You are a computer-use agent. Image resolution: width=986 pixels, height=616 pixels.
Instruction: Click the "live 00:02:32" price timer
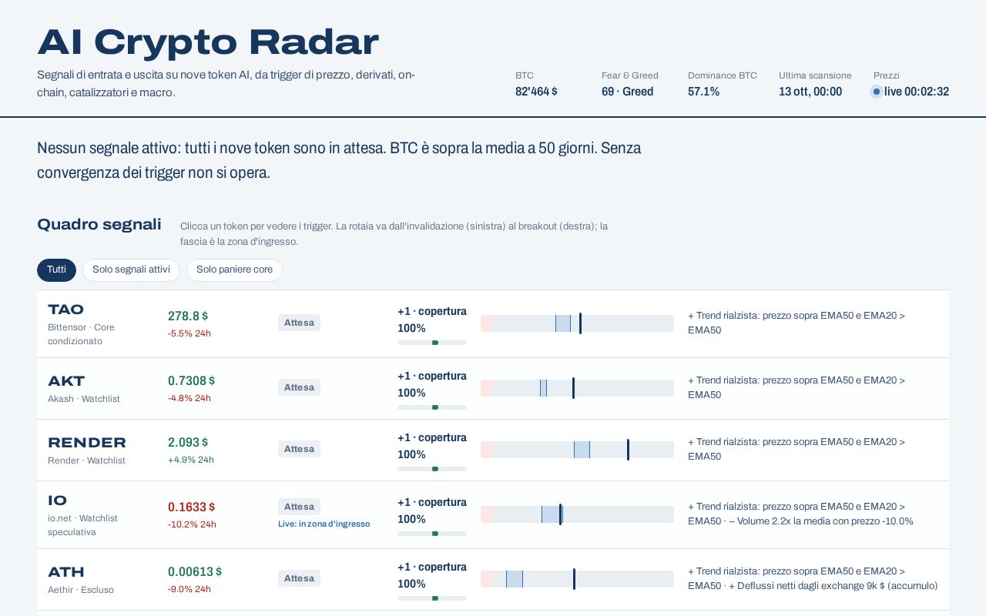(917, 92)
